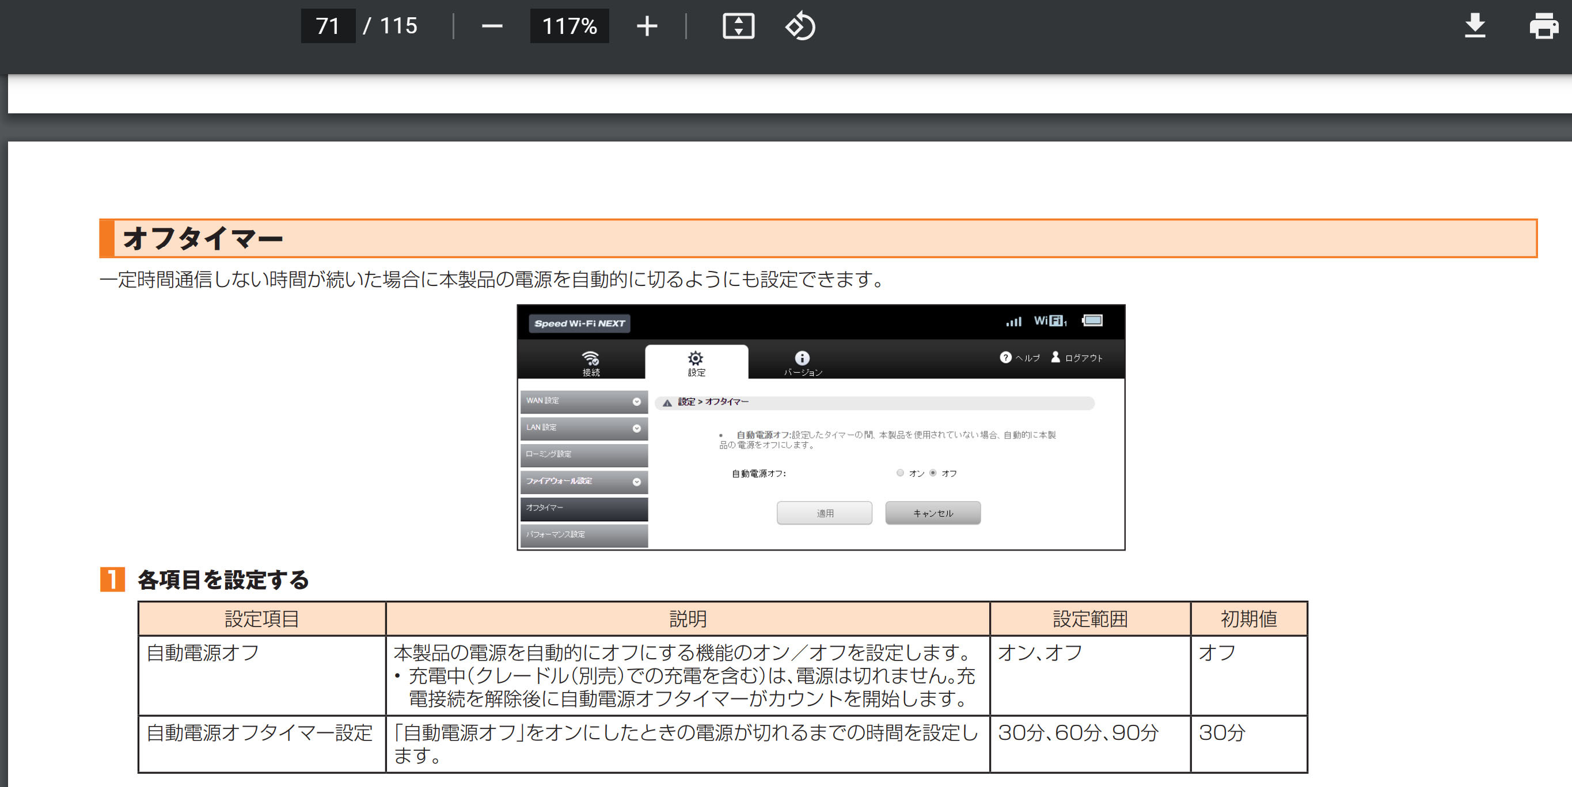Select the オフ radio button
This screenshot has width=1572, height=787.
pyautogui.click(x=933, y=473)
